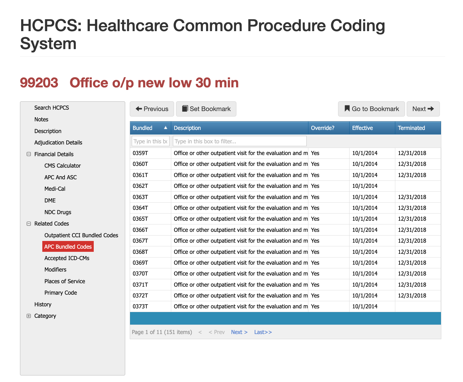
Task: Expand the Category section via plus icon
Action: [29, 316]
